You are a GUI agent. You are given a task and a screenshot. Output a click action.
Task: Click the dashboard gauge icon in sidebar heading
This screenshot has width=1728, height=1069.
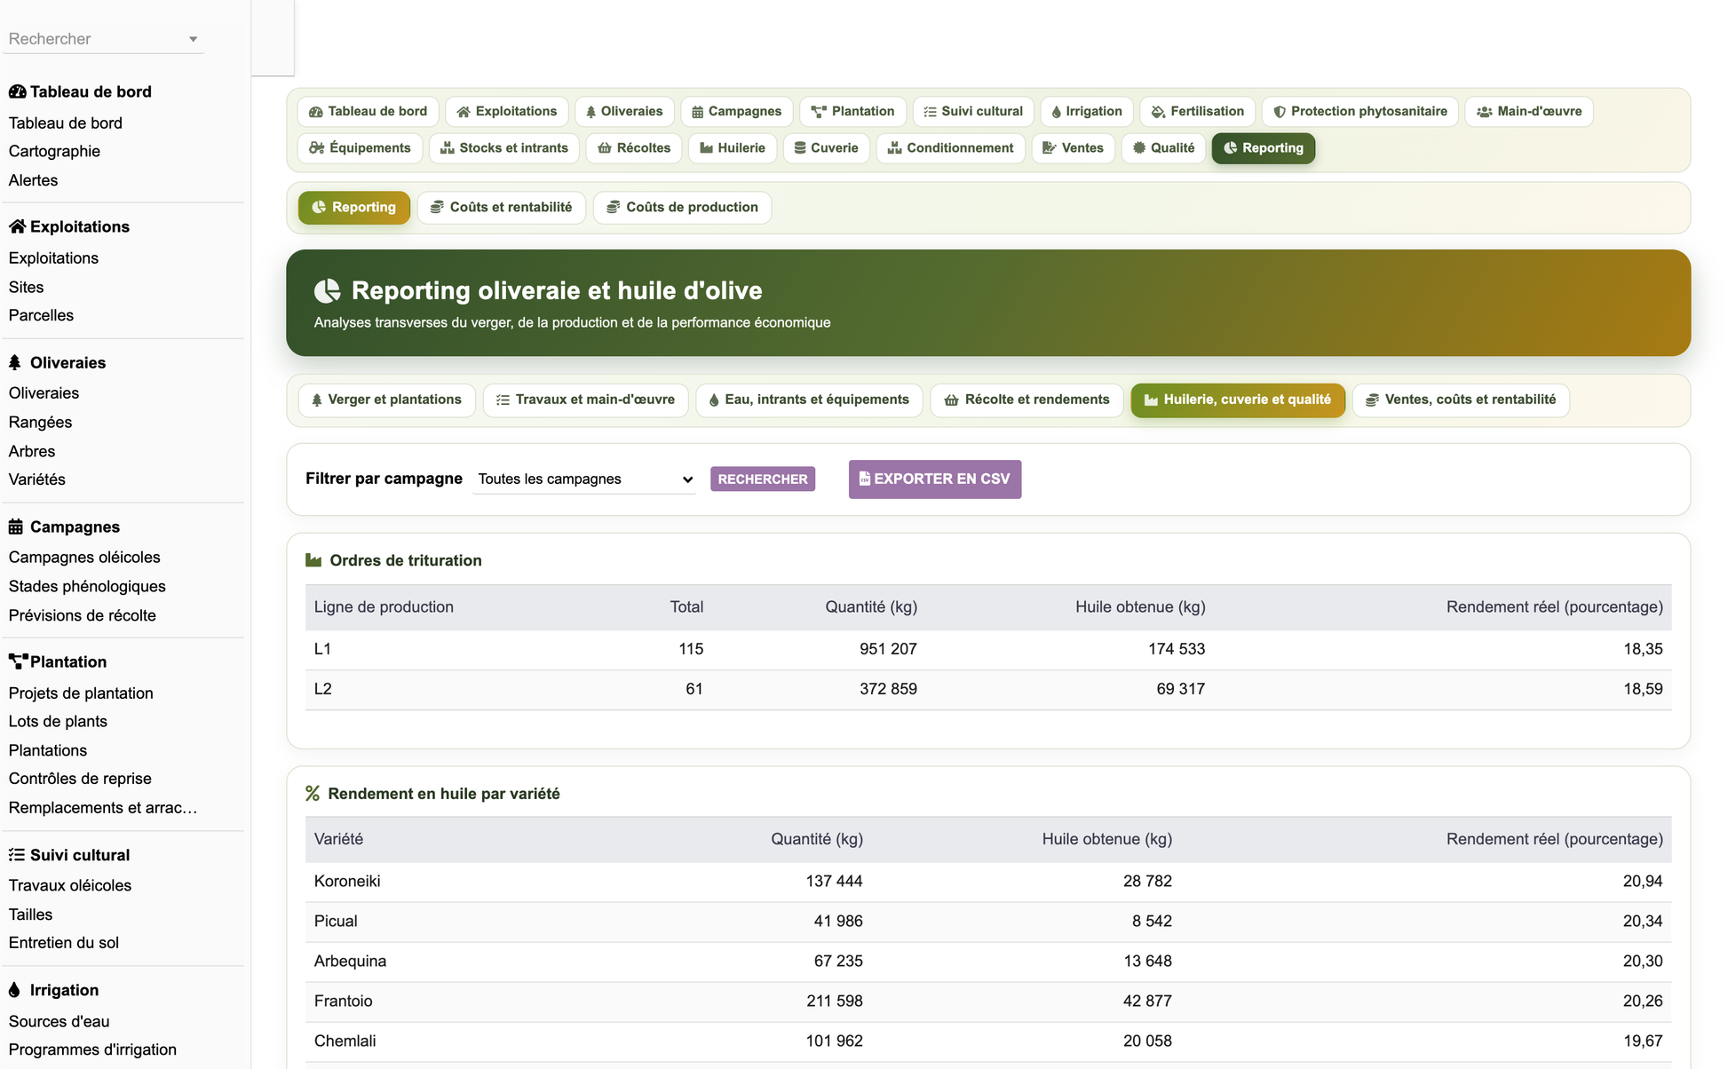tap(17, 91)
